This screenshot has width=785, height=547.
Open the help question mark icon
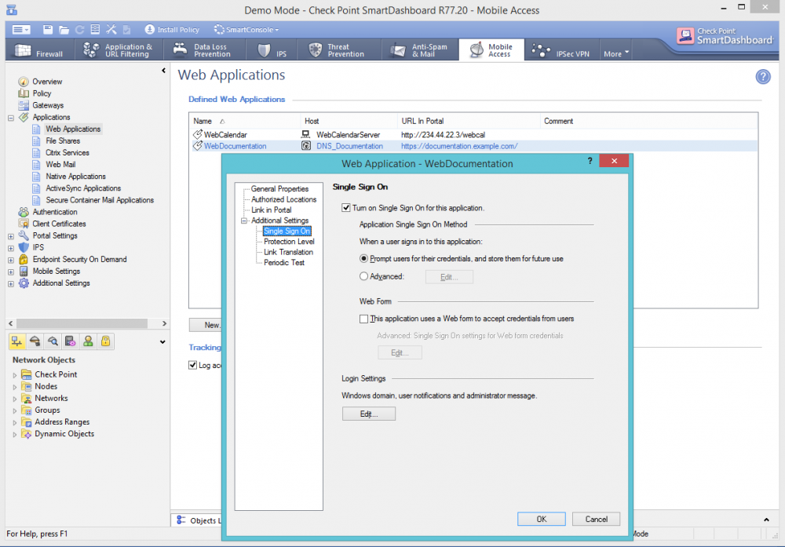762,77
